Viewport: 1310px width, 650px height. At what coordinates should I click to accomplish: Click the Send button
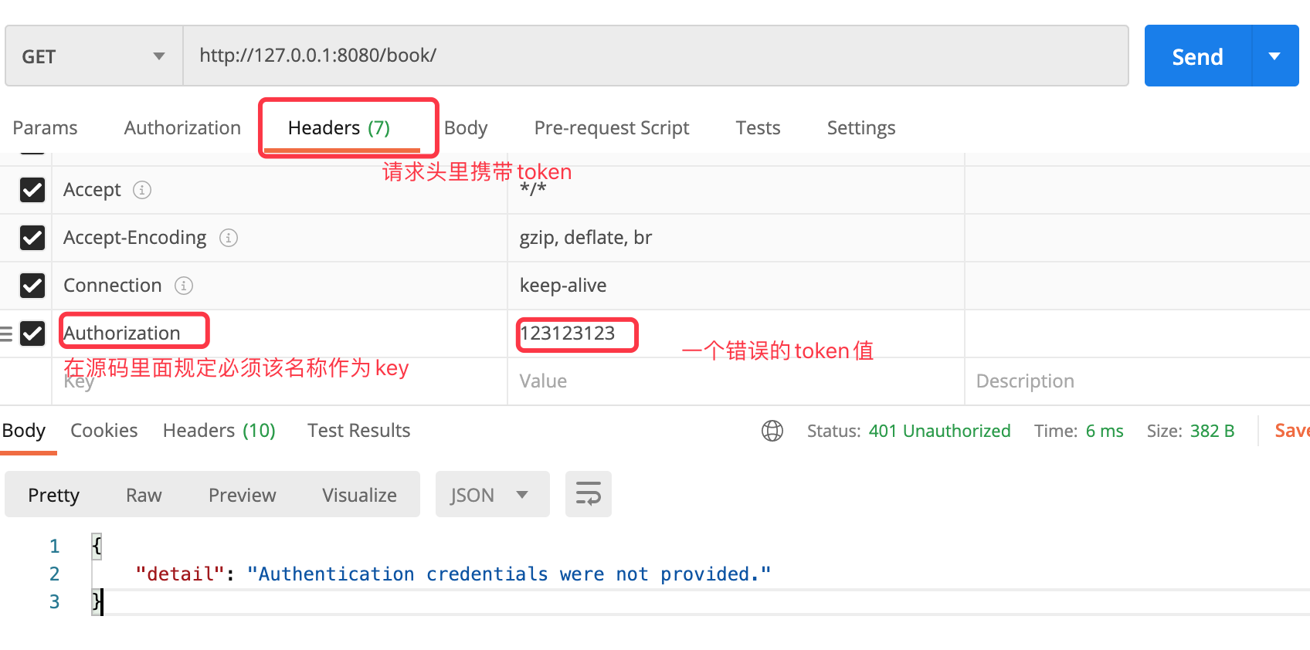click(1197, 56)
